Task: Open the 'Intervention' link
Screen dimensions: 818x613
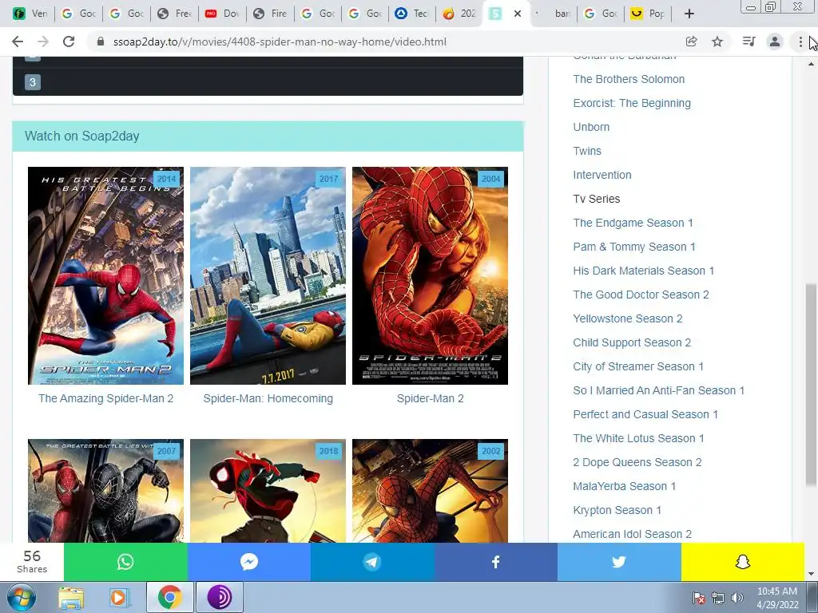Action: point(602,175)
